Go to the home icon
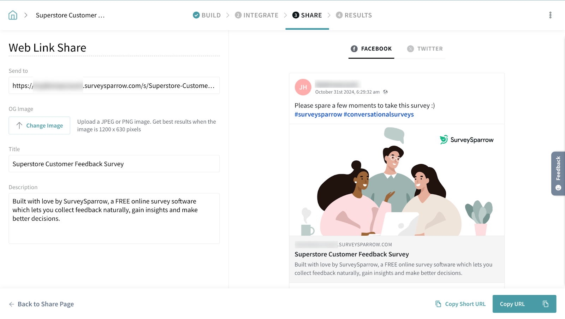Screen dimensions: 565x319 13,15
